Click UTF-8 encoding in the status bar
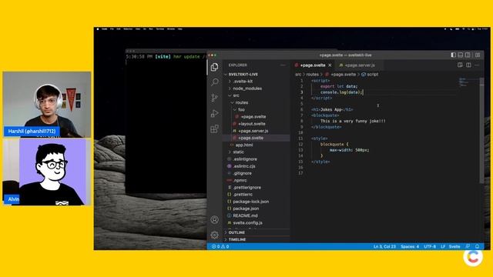The height and width of the screenshot is (277, 493). pyautogui.click(x=430, y=246)
